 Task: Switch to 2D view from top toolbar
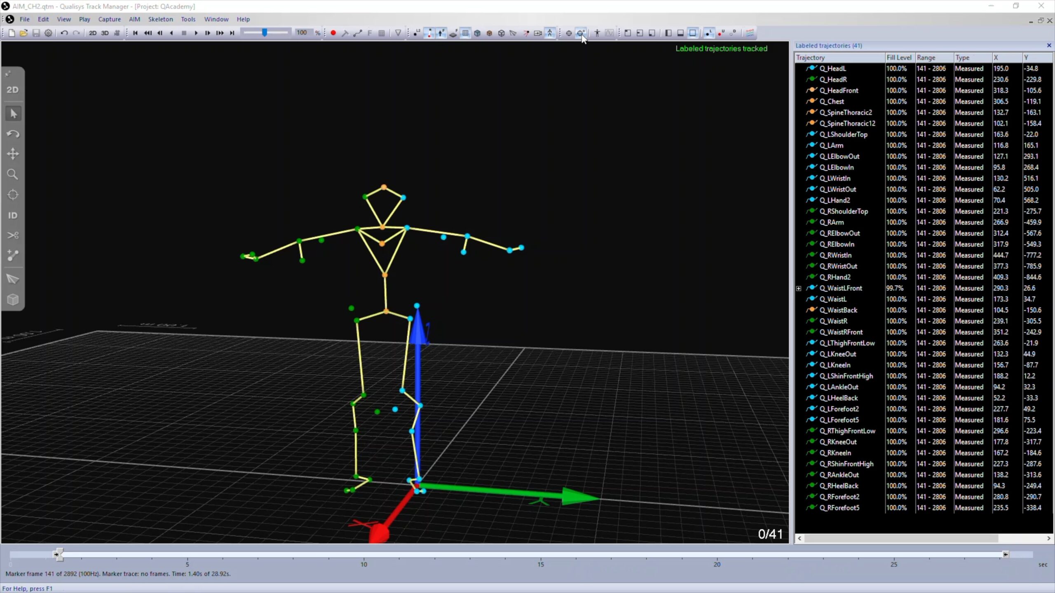pos(93,33)
